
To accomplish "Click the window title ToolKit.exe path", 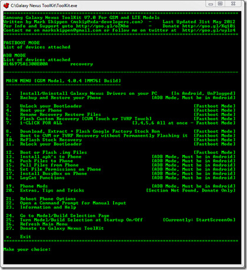I will click(x=44, y=5).
